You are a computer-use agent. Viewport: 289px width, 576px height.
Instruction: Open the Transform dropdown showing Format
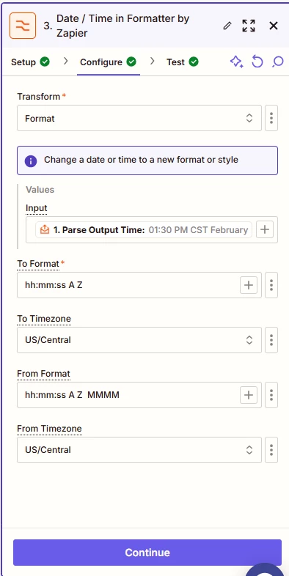pyautogui.click(x=139, y=118)
